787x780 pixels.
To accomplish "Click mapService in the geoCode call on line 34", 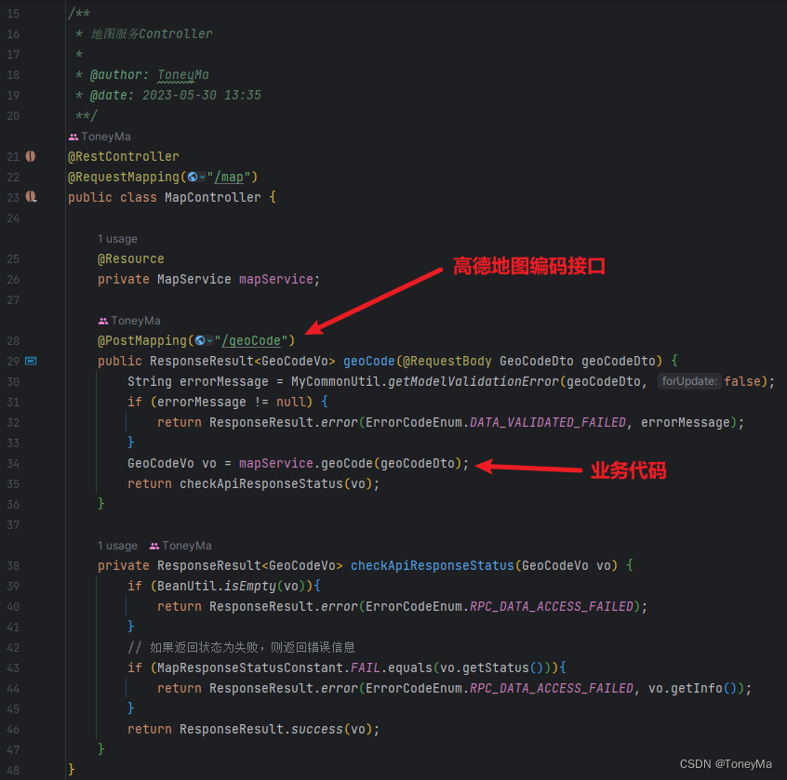I will point(276,464).
